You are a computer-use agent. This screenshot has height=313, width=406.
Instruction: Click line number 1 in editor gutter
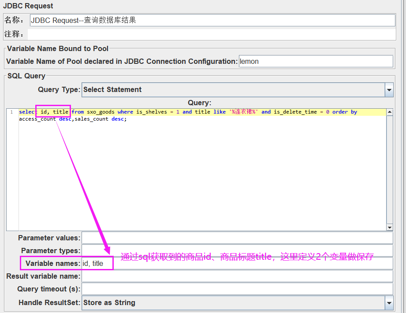pos(12,112)
